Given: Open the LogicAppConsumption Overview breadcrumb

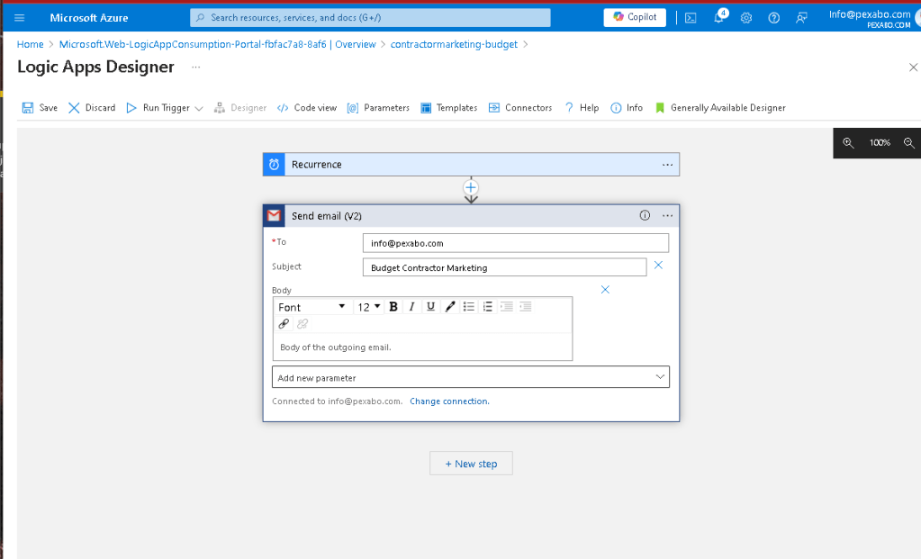Looking at the screenshot, I should tap(217, 45).
